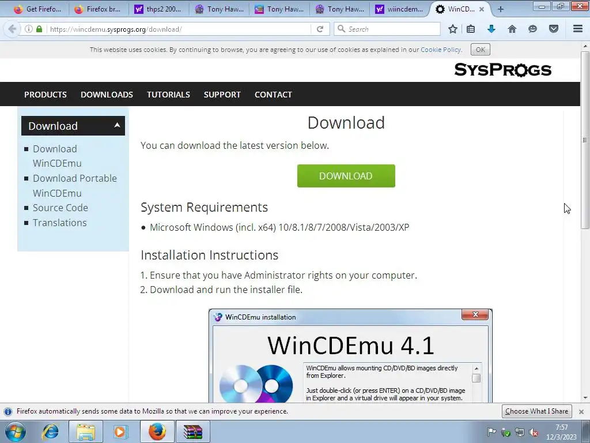The image size is (590, 443).
Task: Click the green padlock security icon
Action: [x=39, y=29]
